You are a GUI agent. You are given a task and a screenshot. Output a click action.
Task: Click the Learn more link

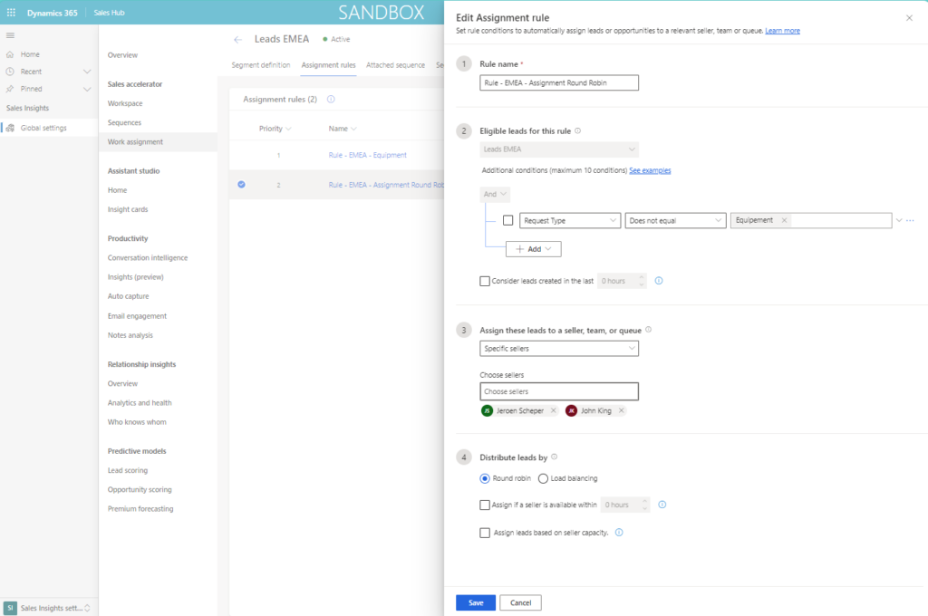tap(783, 30)
